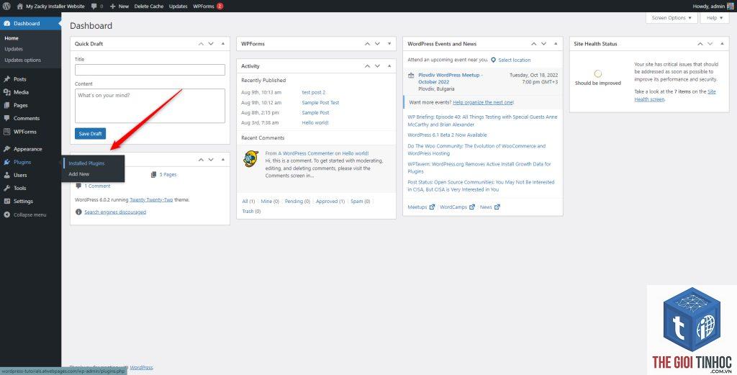Open Media library in the sidebar

(21, 92)
